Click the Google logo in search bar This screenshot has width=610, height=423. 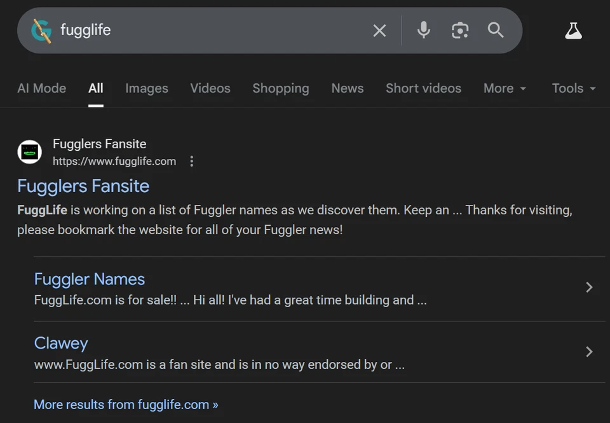tap(41, 31)
